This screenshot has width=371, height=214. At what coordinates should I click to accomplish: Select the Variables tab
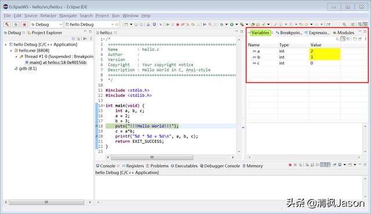click(260, 32)
